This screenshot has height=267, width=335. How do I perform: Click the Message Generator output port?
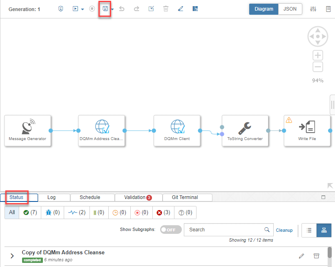coord(51,131)
